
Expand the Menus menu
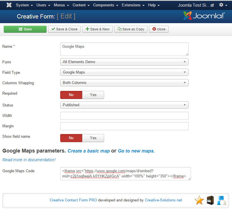tap(61, 5)
